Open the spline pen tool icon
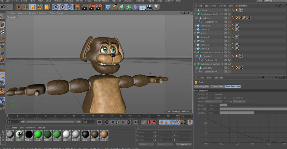 point(115,7)
